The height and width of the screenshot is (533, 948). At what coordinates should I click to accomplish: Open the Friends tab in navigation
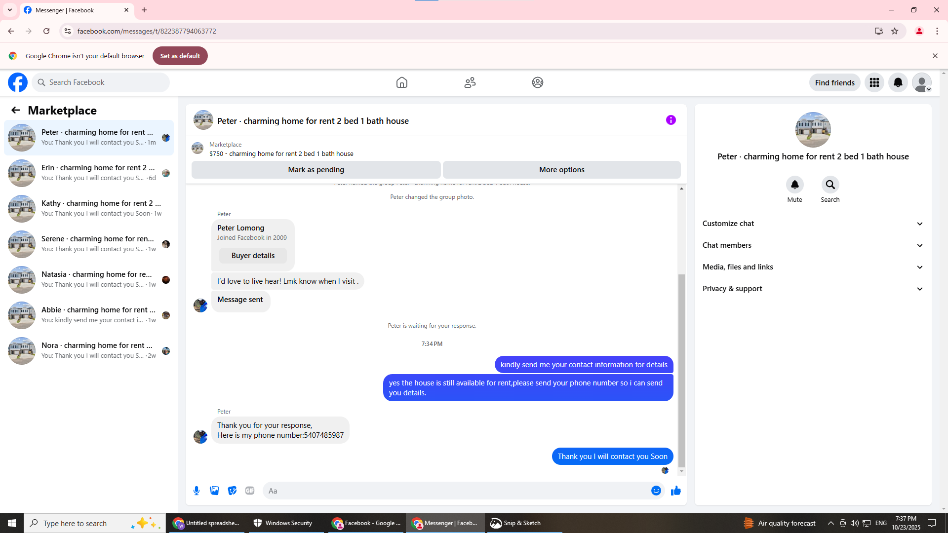tap(470, 82)
